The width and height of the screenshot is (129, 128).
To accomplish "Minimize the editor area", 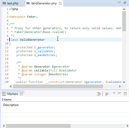I will (x=119, y=3).
